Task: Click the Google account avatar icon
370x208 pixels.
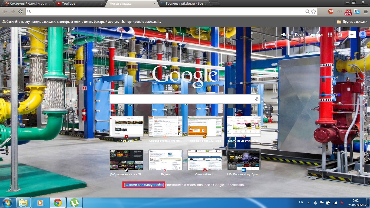Action: point(362,34)
